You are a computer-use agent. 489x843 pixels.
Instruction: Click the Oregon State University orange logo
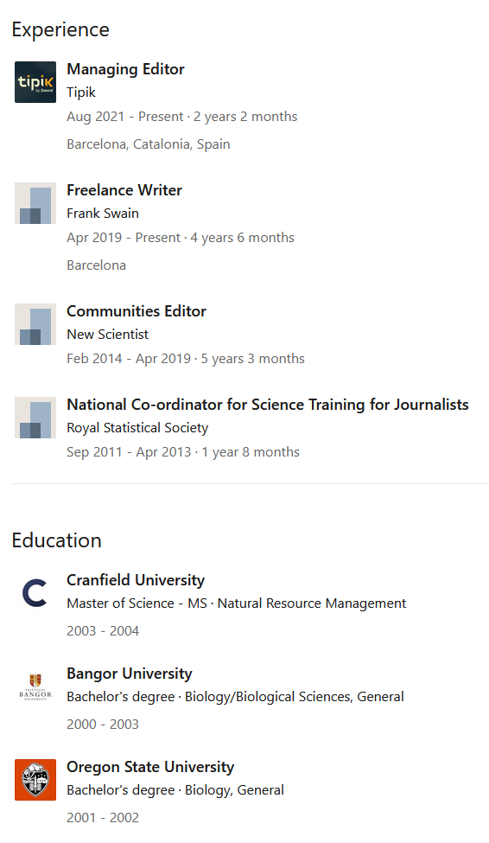pyautogui.click(x=35, y=780)
